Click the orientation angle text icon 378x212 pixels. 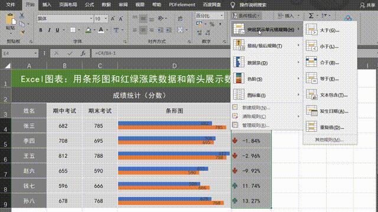click(x=161, y=18)
